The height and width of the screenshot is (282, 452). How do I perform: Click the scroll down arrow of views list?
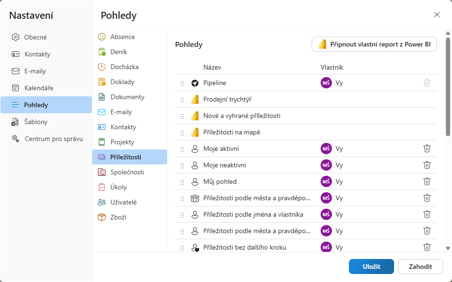(448, 248)
